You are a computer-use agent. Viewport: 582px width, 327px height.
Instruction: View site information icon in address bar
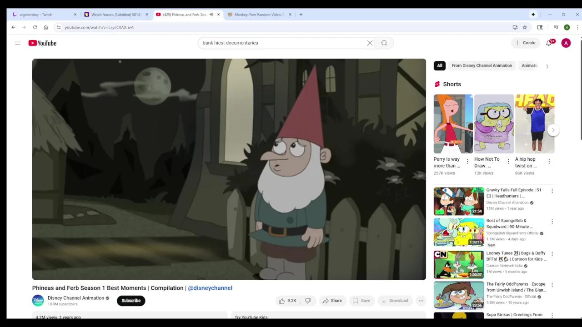coord(58,27)
